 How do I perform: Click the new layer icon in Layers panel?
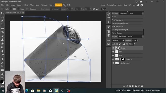pyautogui.click(x=139, y=86)
